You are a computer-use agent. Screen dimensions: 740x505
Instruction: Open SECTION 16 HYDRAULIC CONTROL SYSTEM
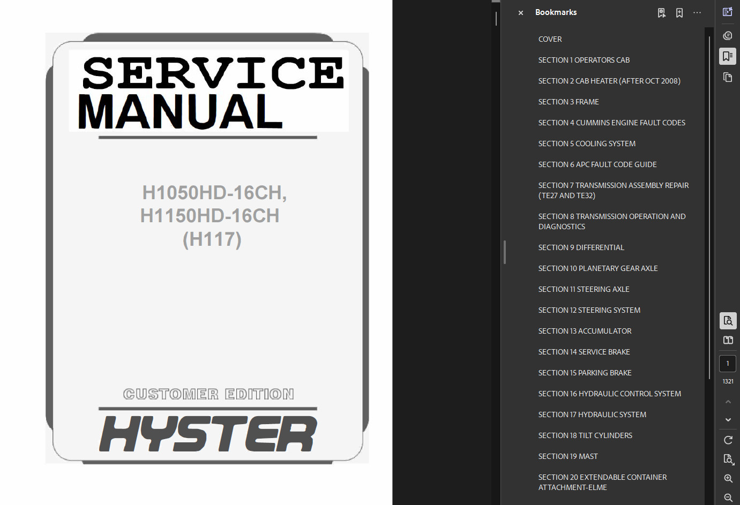pos(609,394)
